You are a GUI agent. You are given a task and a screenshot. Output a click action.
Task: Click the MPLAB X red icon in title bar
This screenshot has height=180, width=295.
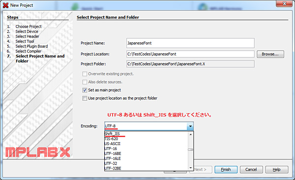5,5
